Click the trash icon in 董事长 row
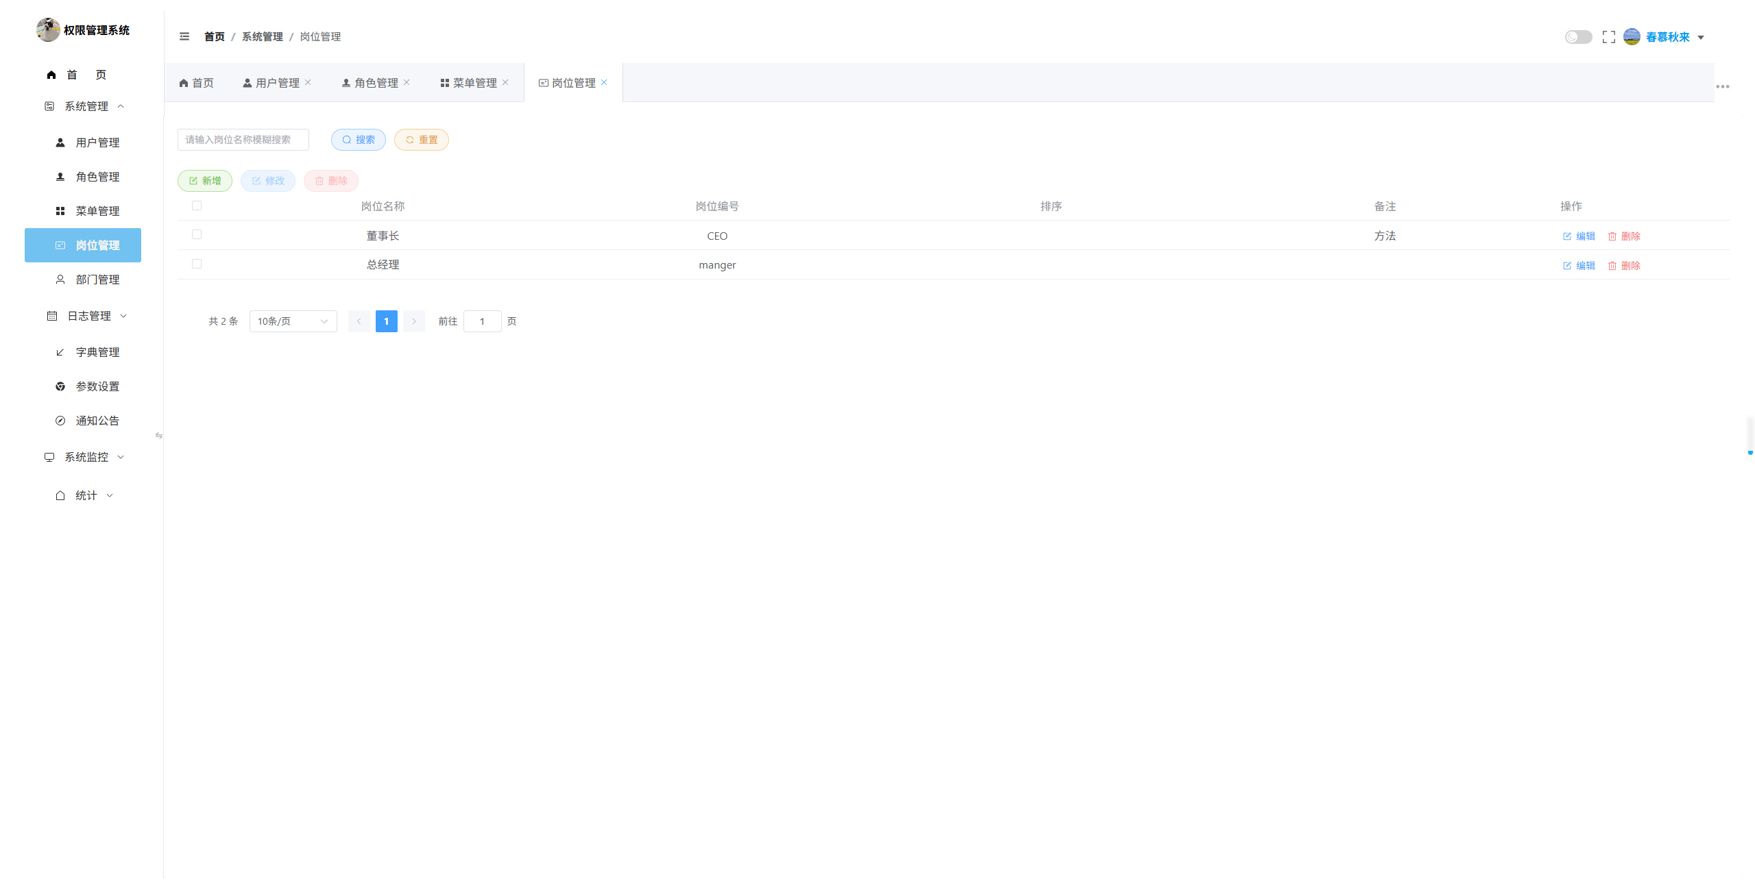Viewport: 1755px width, 894px height. click(1612, 236)
